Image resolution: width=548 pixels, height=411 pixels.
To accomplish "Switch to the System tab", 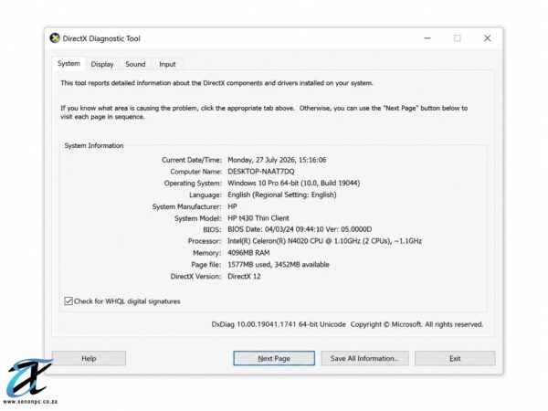I will pos(68,64).
